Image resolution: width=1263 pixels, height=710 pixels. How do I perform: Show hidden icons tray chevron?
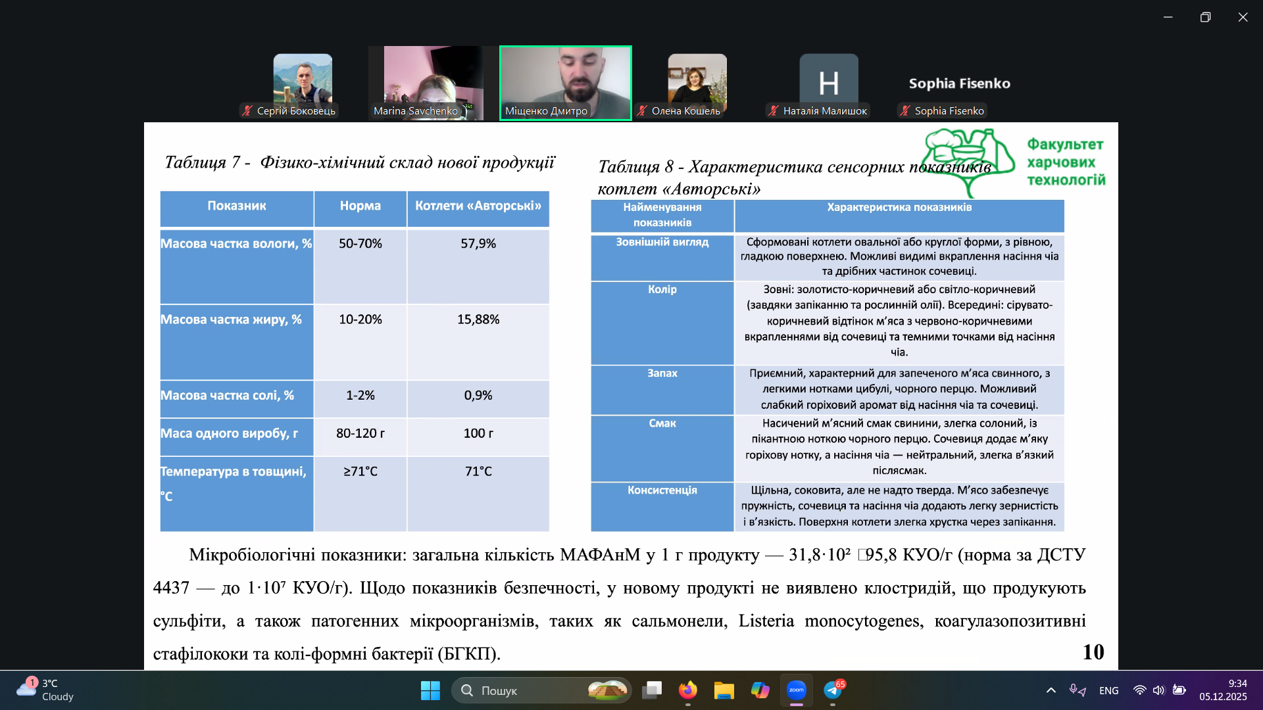pyautogui.click(x=1051, y=690)
